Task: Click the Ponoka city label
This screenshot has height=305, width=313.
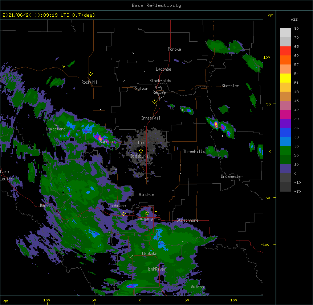Action: point(174,49)
